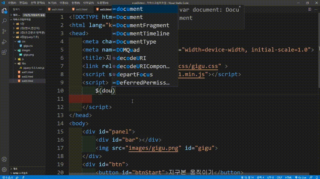Screen dimensions: 320x179
Task: Open the Edit (편집) menu
Action: pyautogui.click(x=24, y=3)
